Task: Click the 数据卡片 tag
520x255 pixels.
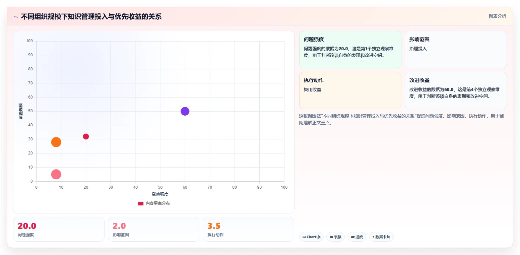Action: click(381, 237)
